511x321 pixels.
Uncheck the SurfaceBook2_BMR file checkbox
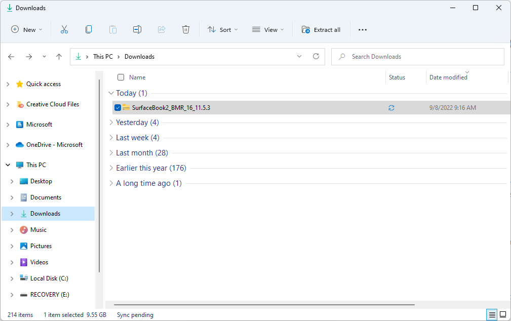click(x=117, y=107)
